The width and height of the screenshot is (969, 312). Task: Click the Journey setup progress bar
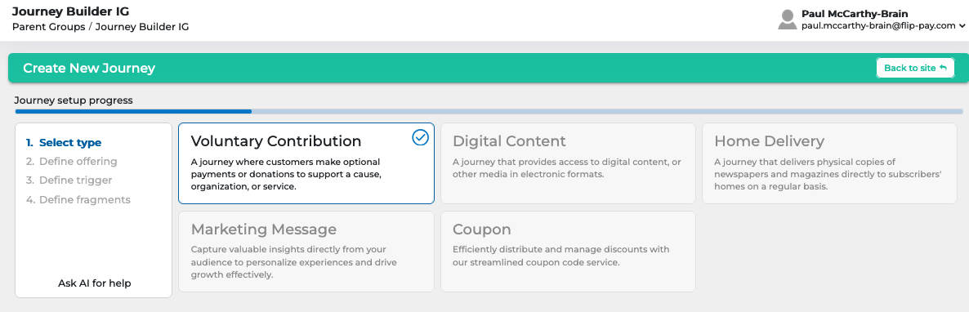click(489, 111)
